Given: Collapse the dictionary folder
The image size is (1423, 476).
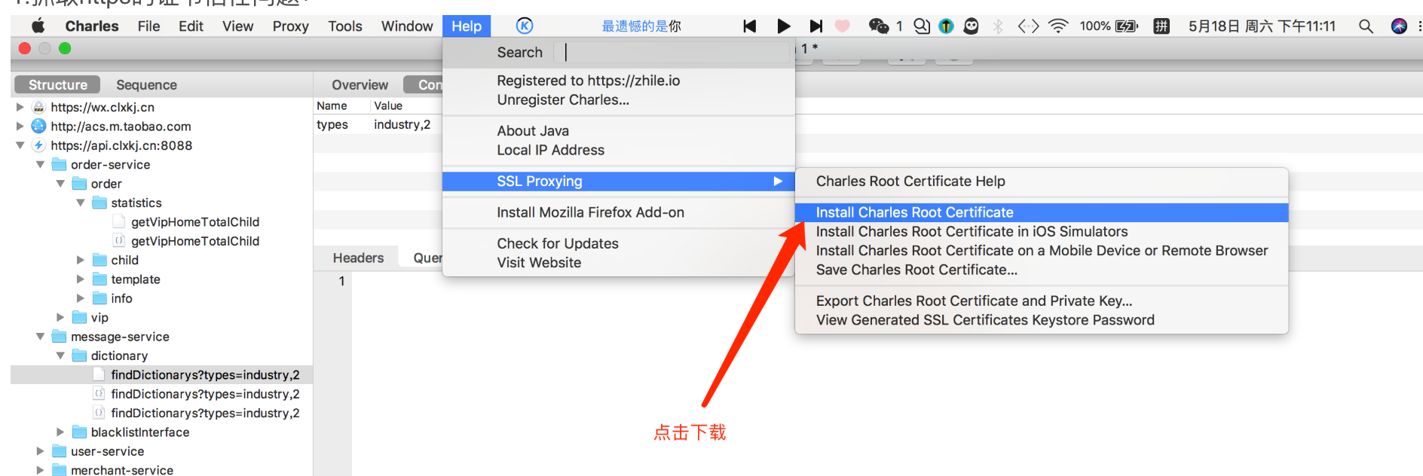Looking at the screenshot, I should (x=60, y=355).
